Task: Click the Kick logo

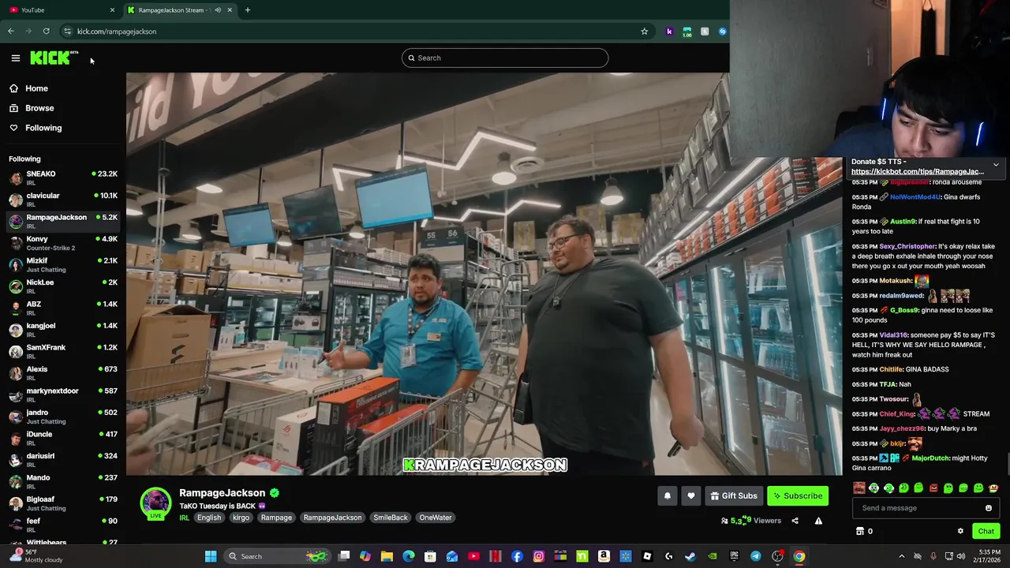Action: [54, 58]
